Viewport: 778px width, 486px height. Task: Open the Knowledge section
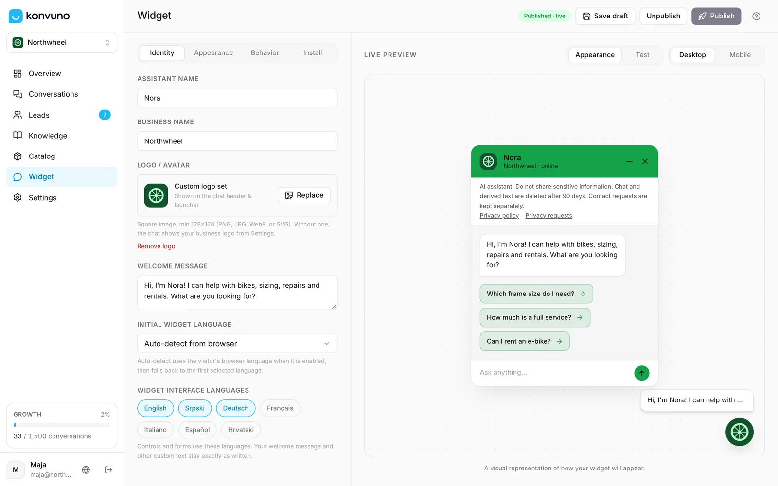[62, 136]
